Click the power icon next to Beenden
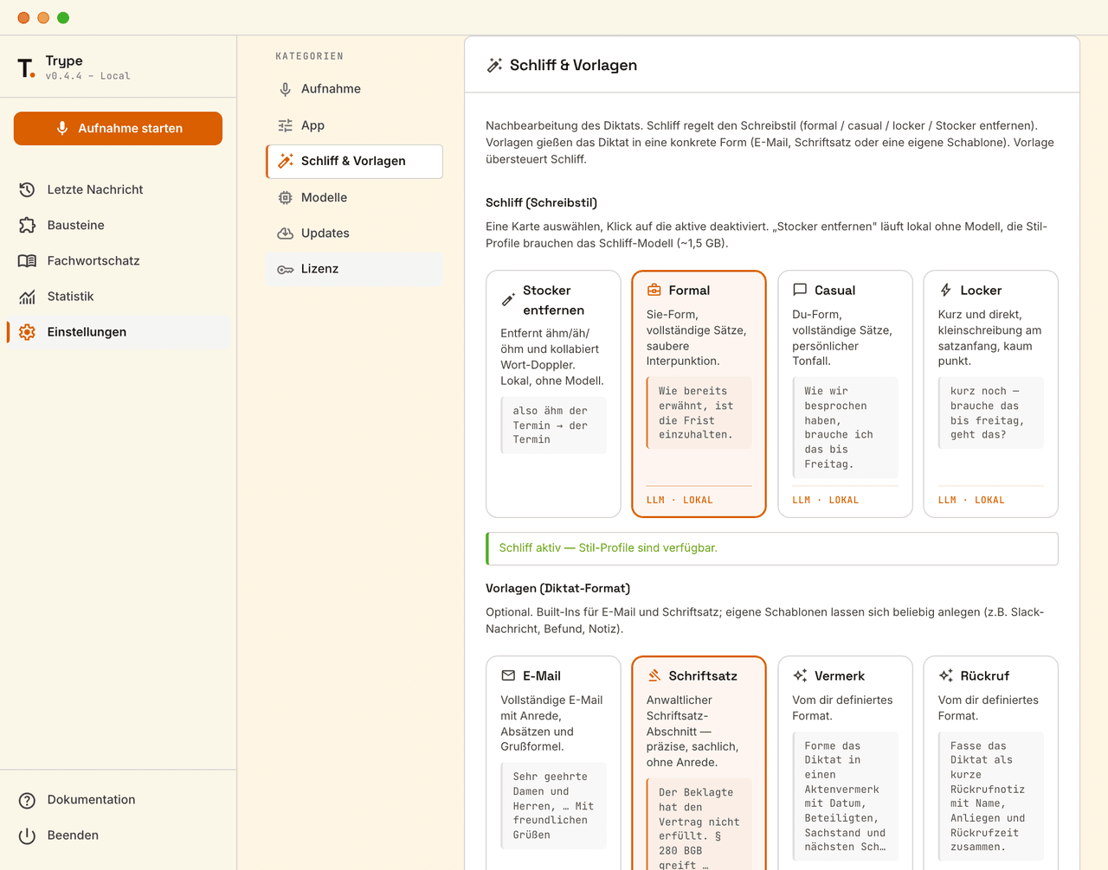The width and height of the screenshot is (1108, 870). coord(27,835)
